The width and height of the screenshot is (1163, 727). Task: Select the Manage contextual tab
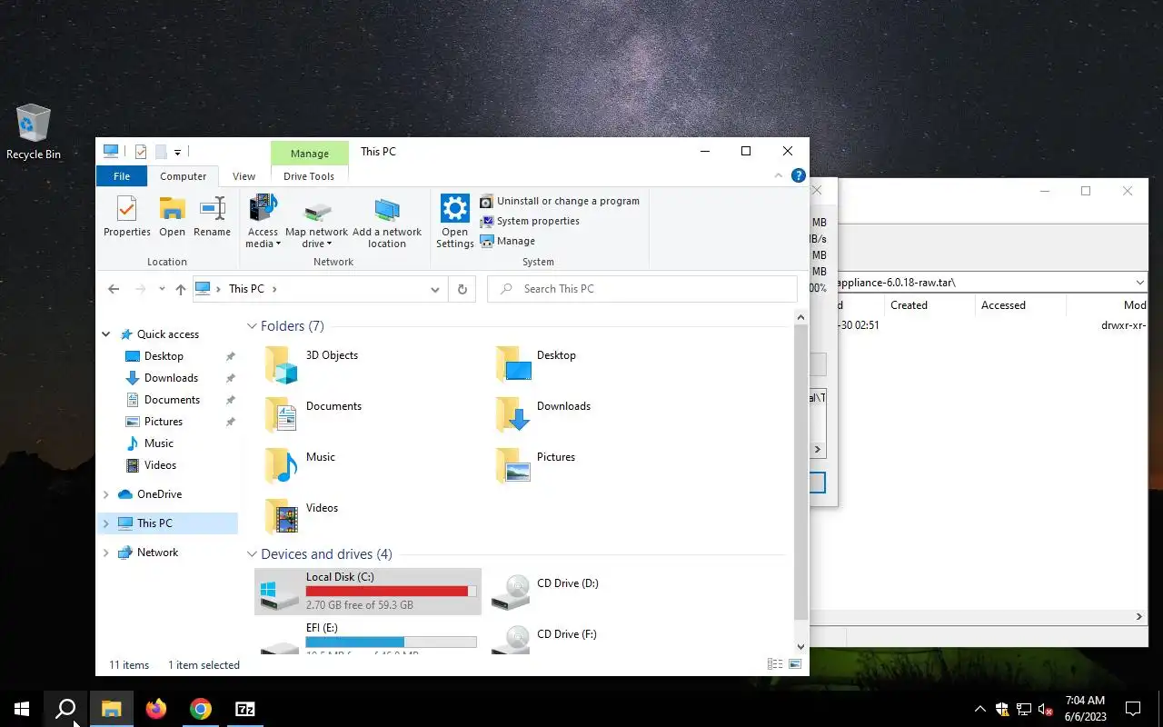tap(309, 154)
